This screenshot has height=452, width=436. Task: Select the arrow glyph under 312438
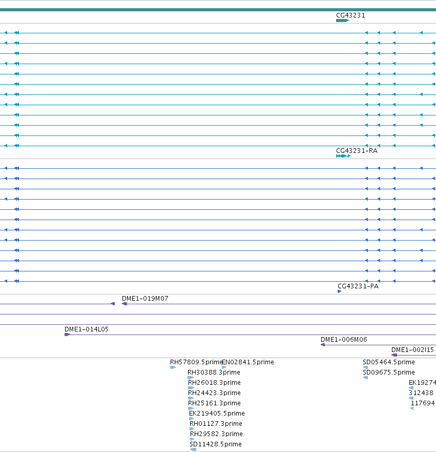coord(411,398)
